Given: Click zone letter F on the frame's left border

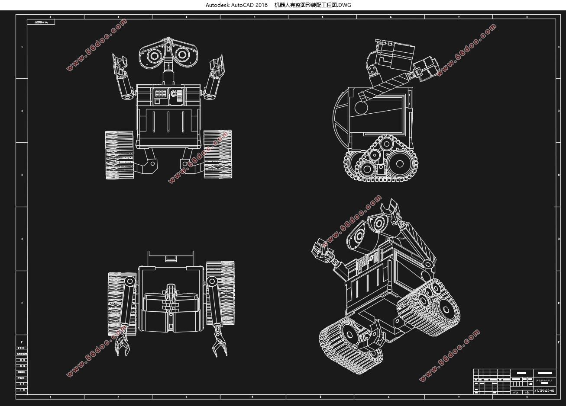Looking at the screenshot, I should point(22,342).
